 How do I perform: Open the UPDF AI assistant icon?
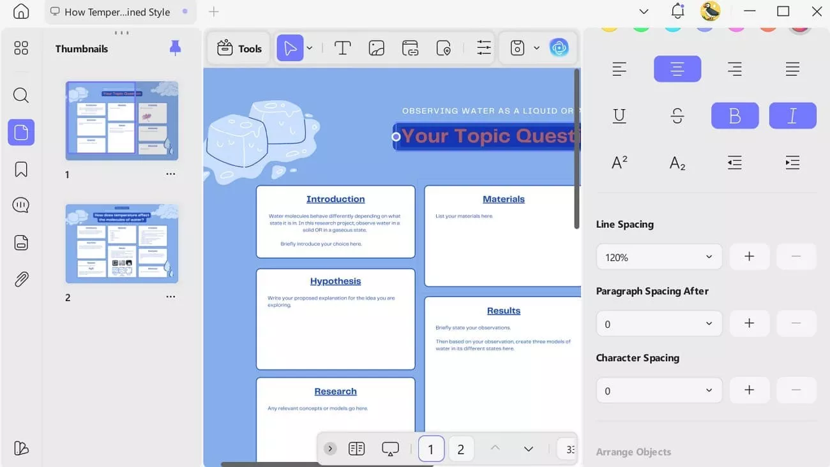coord(559,48)
